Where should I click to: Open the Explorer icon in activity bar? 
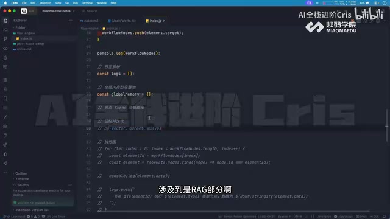pos(5,21)
